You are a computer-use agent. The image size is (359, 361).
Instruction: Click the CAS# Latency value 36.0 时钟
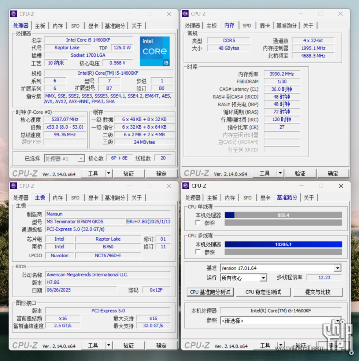coord(282,89)
